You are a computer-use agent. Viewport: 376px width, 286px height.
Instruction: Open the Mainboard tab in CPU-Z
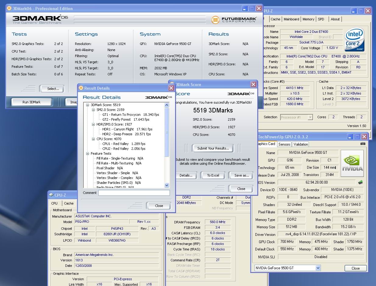click(291, 19)
